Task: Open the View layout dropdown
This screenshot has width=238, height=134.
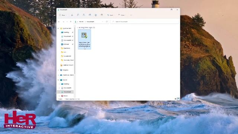Action: point(122,15)
